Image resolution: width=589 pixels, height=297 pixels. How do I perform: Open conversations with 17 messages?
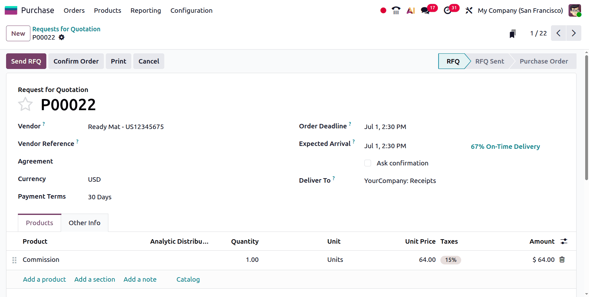429,10
